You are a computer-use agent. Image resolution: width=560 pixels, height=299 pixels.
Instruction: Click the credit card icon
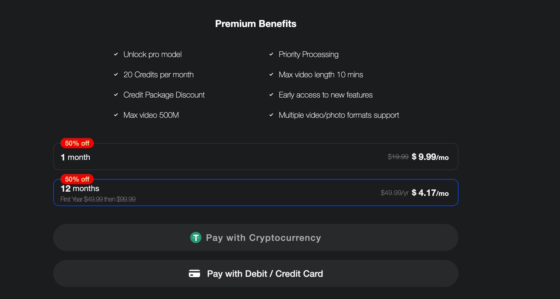click(x=194, y=273)
